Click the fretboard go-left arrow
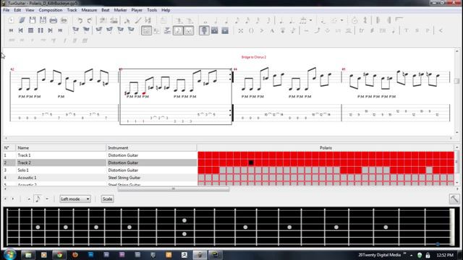Image resolution: width=463 pixels, height=260 pixels. point(6,199)
